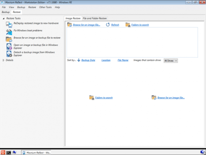Open the Other Tasks menu

click(x=45, y=7)
